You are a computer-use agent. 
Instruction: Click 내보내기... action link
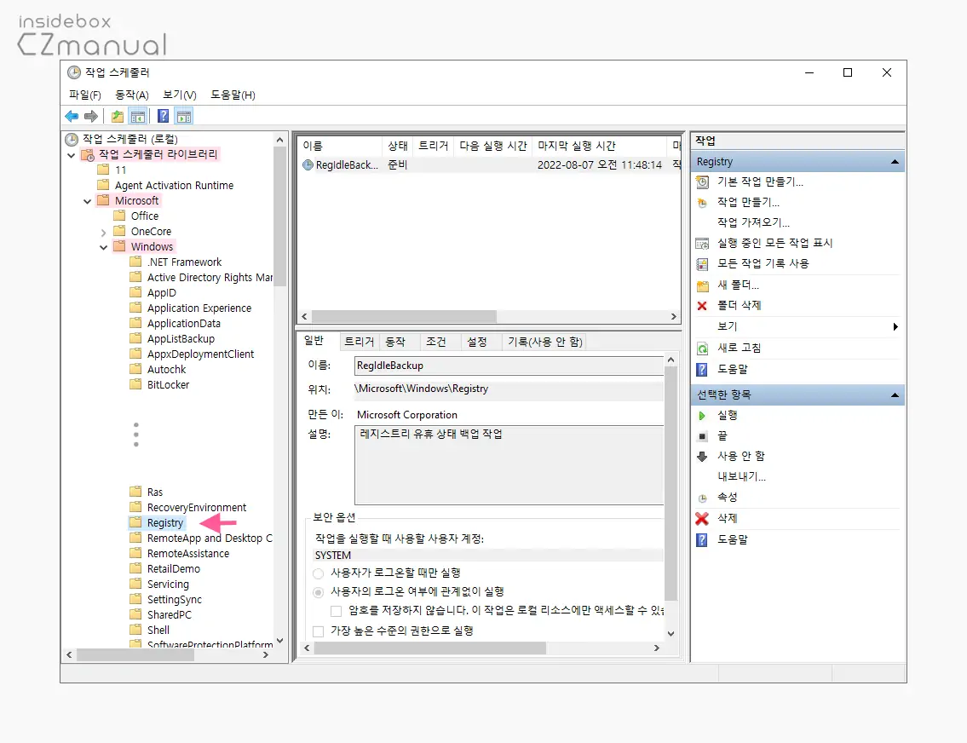click(x=741, y=476)
